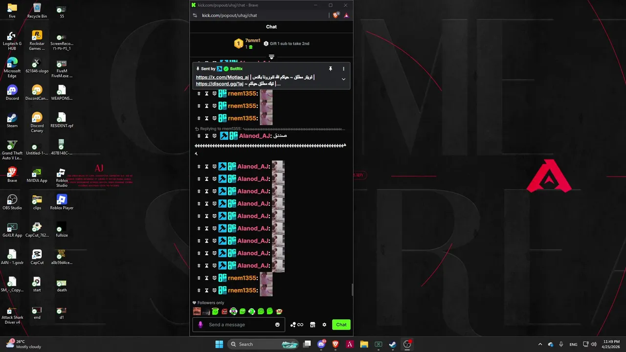Click the green Chat send button
This screenshot has height=352, width=626.
click(x=341, y=325)
